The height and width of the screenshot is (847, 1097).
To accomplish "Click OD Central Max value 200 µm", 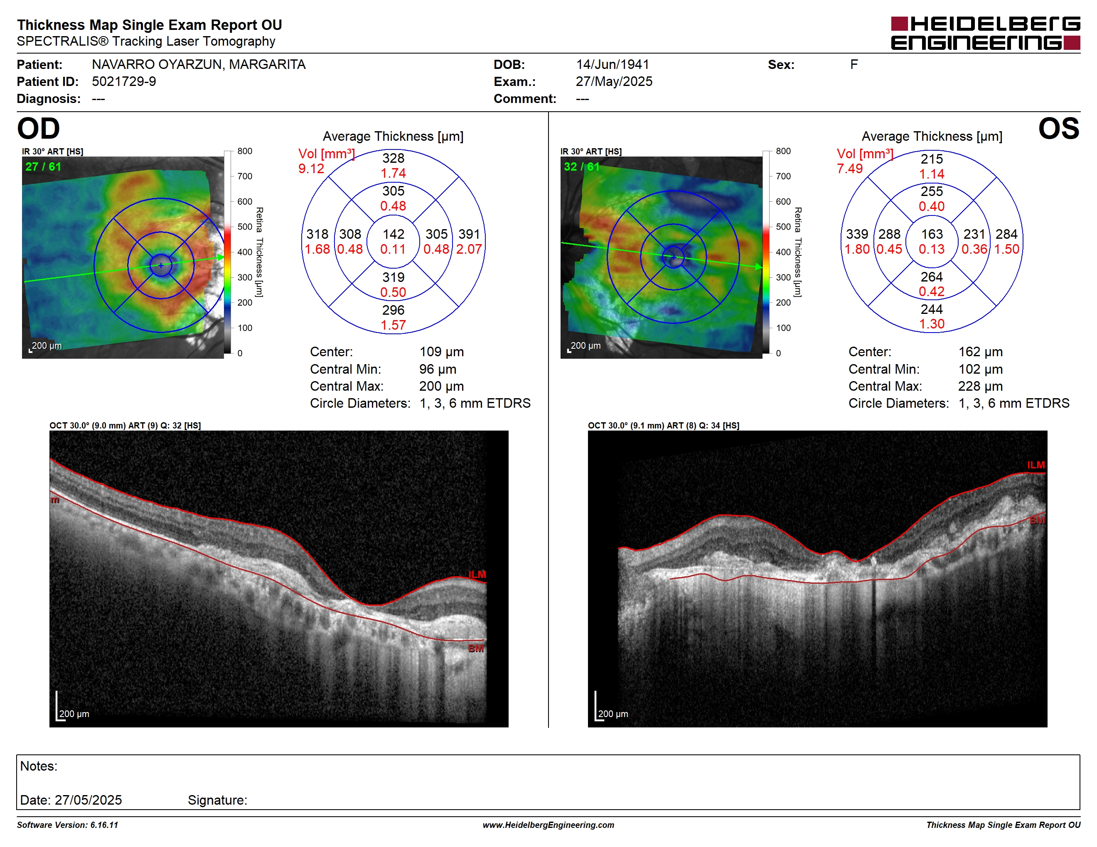I will tap(442, 387).
